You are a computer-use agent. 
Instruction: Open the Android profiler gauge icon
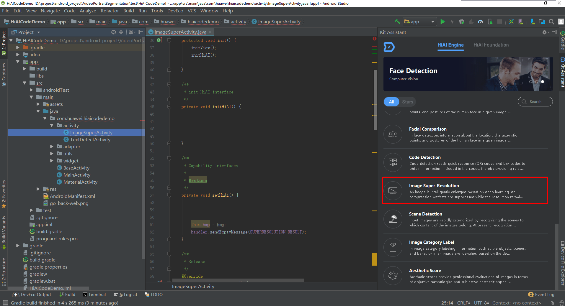(481, 22)
